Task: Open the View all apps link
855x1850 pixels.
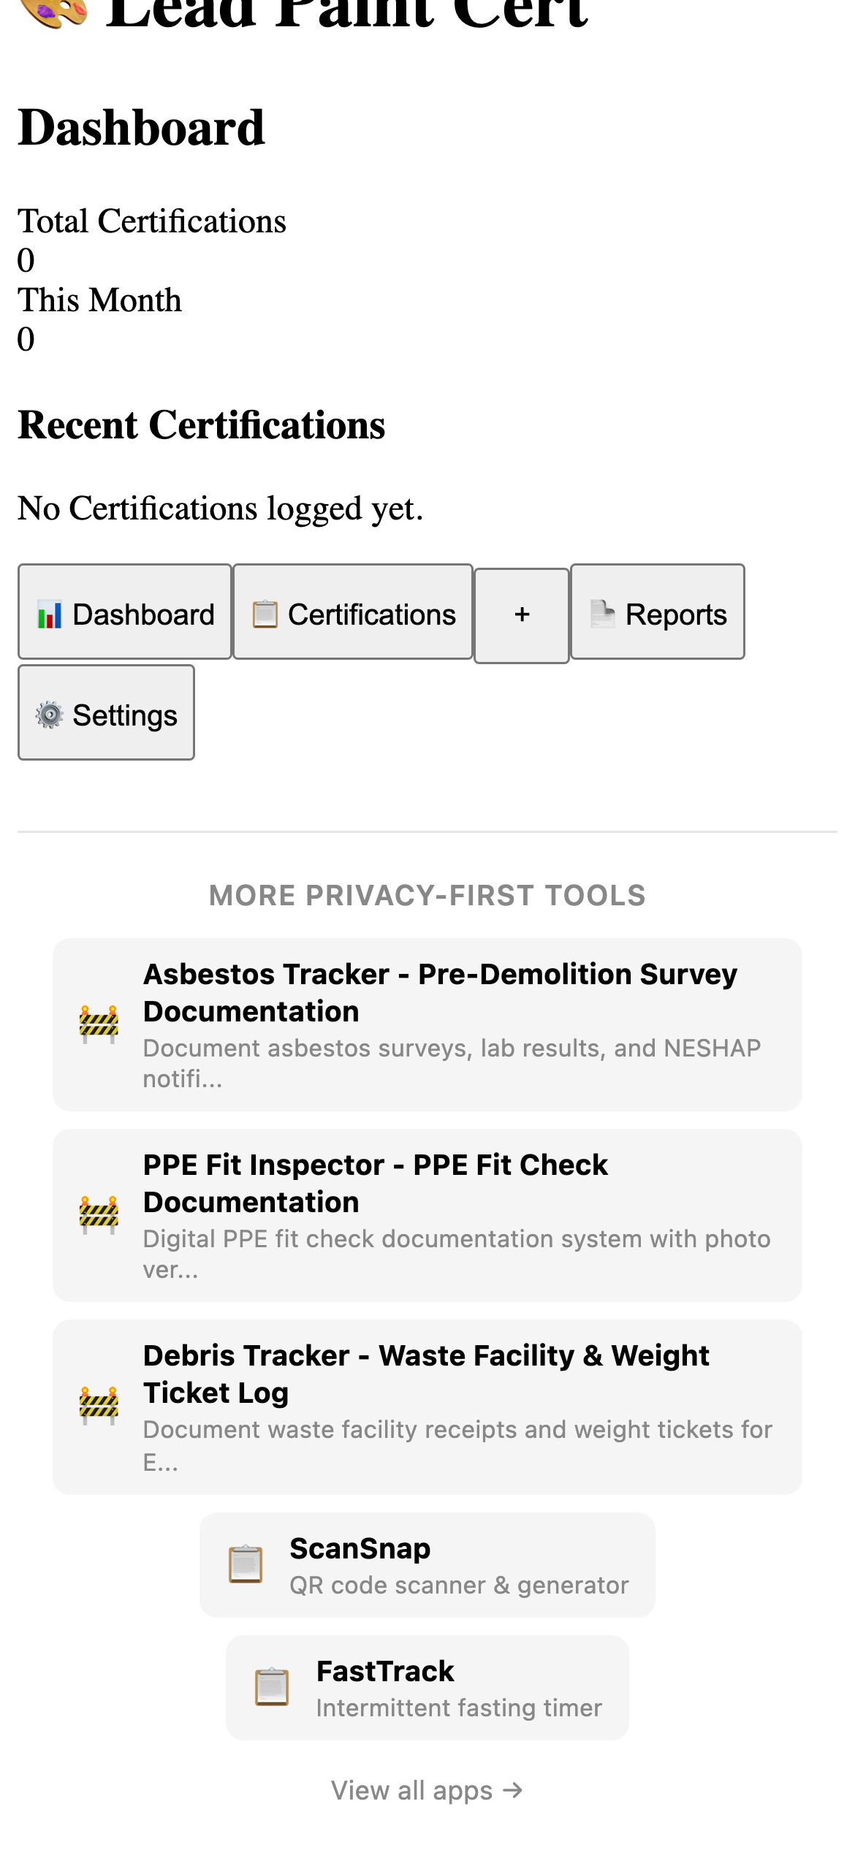Action: (427, 1789)
